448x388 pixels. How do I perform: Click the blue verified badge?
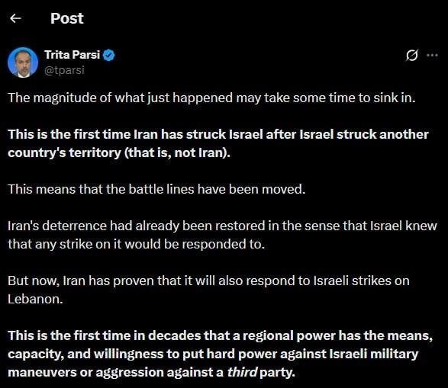tap(109, 55)
